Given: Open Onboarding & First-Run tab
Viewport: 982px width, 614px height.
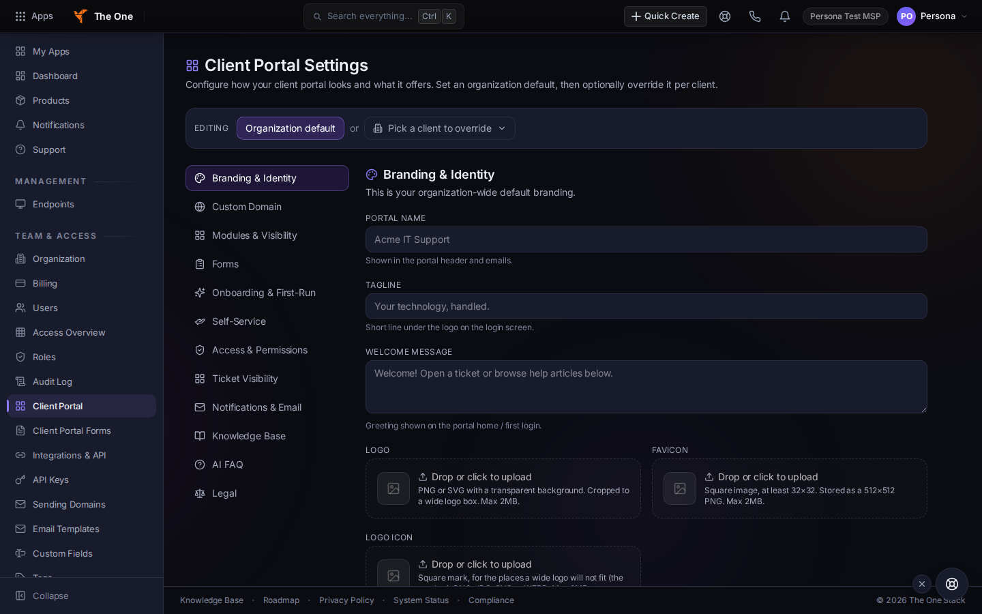Looking at the screenshot, I should point(267,293).
